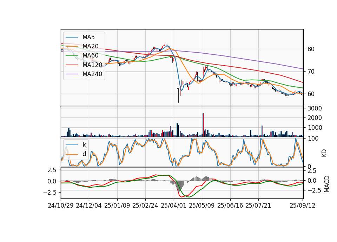Click the d legend label in KD panel
The image size is (337, 242).
pyautogui.click(x=84, y=154)
